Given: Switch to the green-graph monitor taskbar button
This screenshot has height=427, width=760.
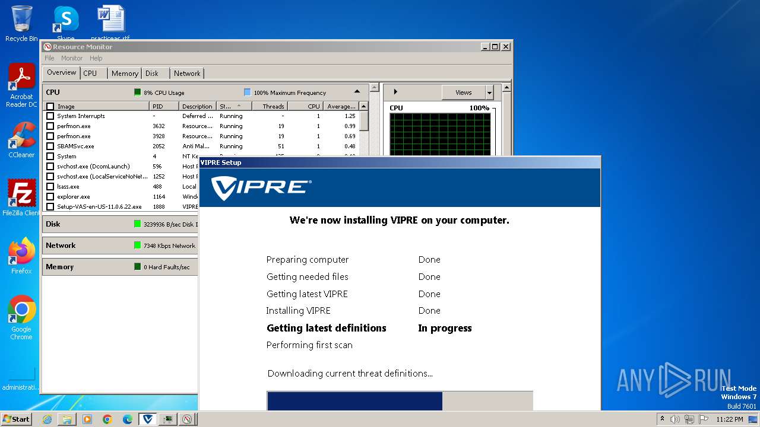Looking at the screenshot, I should click(x=168, y=419).
